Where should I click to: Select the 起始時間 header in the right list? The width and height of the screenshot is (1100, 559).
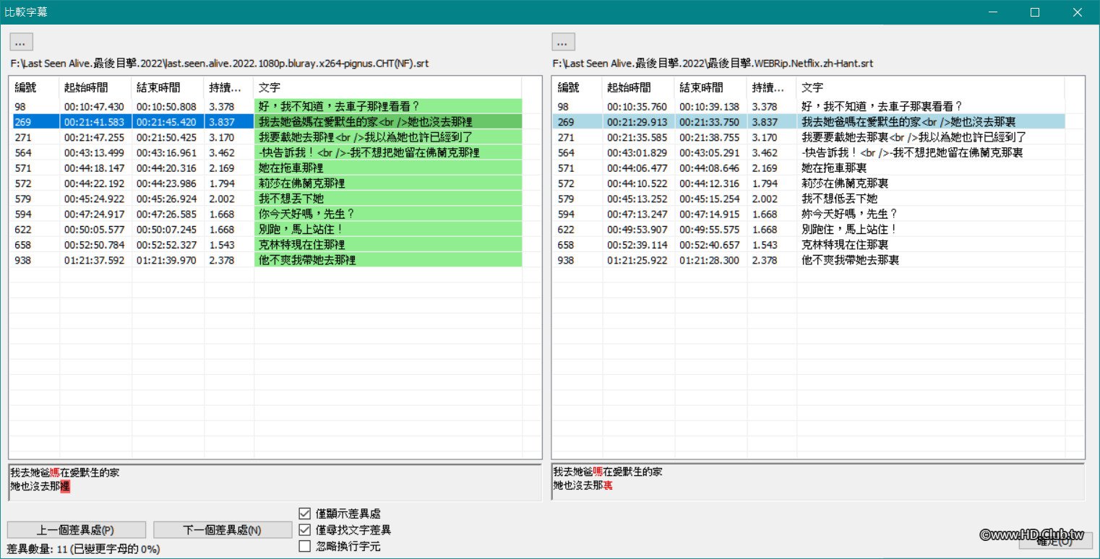tap(638, 87)
